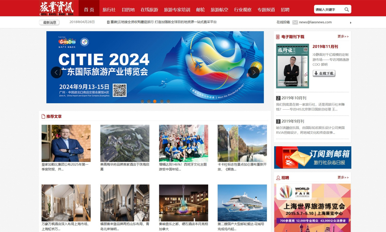This screenshot has width=386, height=232.
Task: Open the 招聘 navigation menu
Action: [x=285, y=10]
